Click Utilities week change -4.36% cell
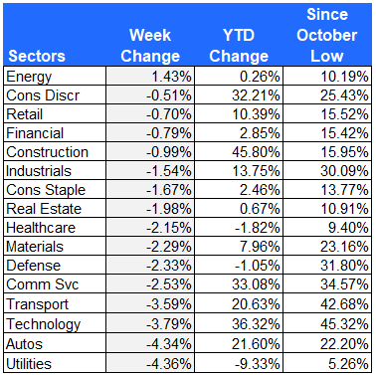The height and width of the screenshot is (375, 376). pos(150,363)
